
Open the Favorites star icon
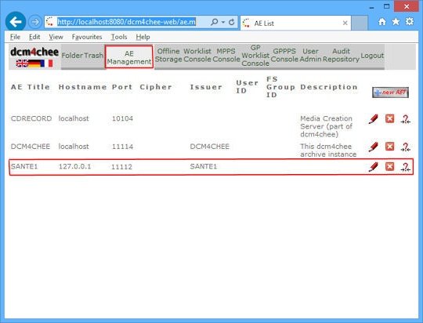[x=396, y=22]
